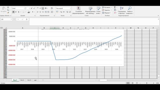Click the Fill down icon
The height and width of the screenshot is (90, 160).
pos(115,10)
